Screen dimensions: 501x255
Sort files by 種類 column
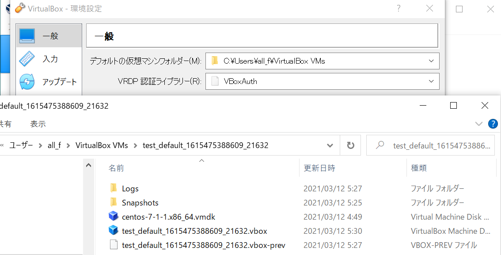pyautogui.click(x=418, y=168)
